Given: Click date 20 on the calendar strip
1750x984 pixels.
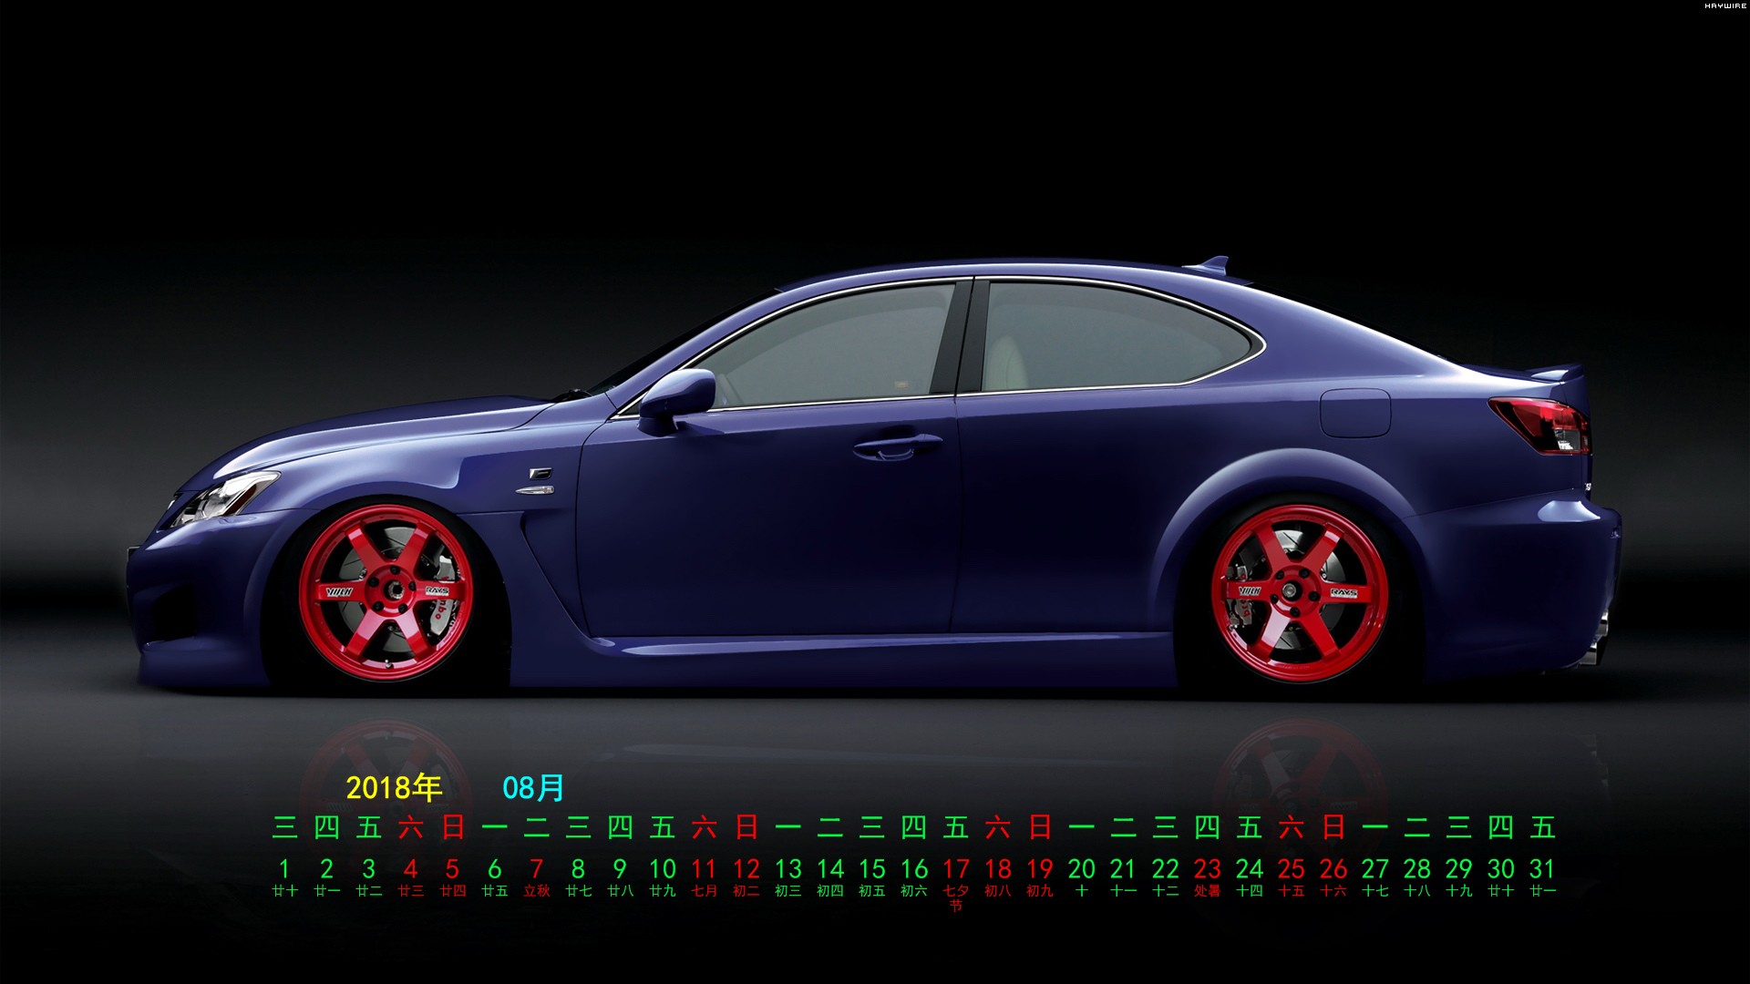Looking at the screenshot, I should [x=1081, y=869].
